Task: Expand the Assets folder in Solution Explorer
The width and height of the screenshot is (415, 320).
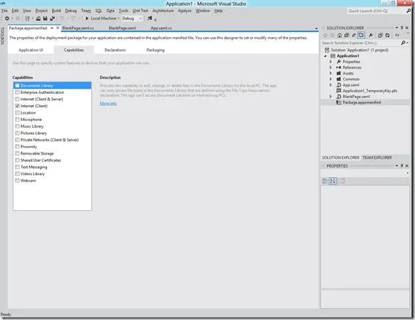Action: (x=331, y=73)
